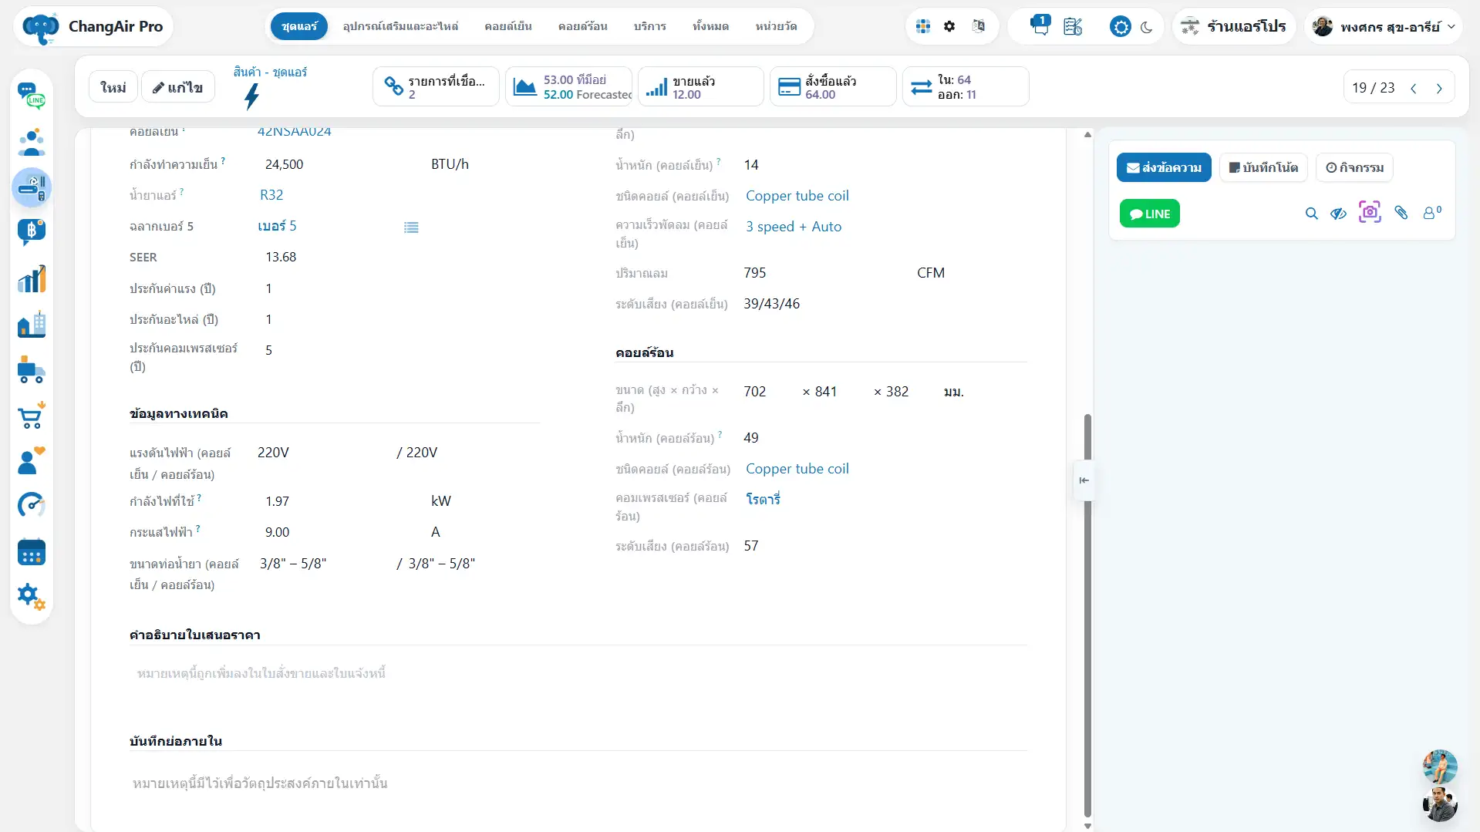Open the คอยล์เย็น menu

[x=508, y=26]
